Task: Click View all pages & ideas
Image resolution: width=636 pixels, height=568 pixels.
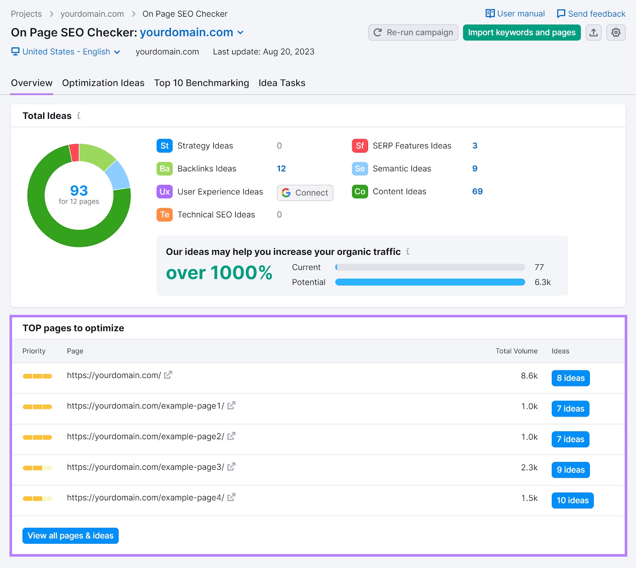Action: (x=70, y=536)
